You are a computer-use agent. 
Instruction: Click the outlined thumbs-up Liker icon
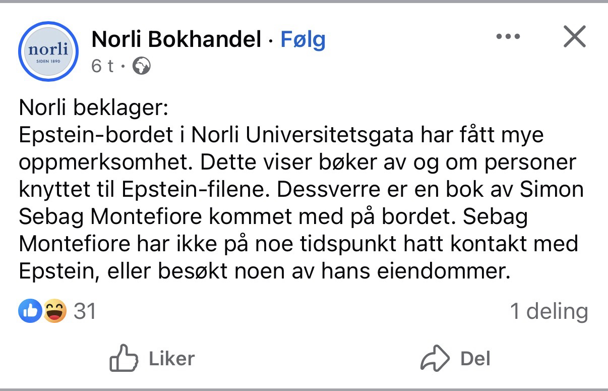pyautogui.click(x=124, y=359)
